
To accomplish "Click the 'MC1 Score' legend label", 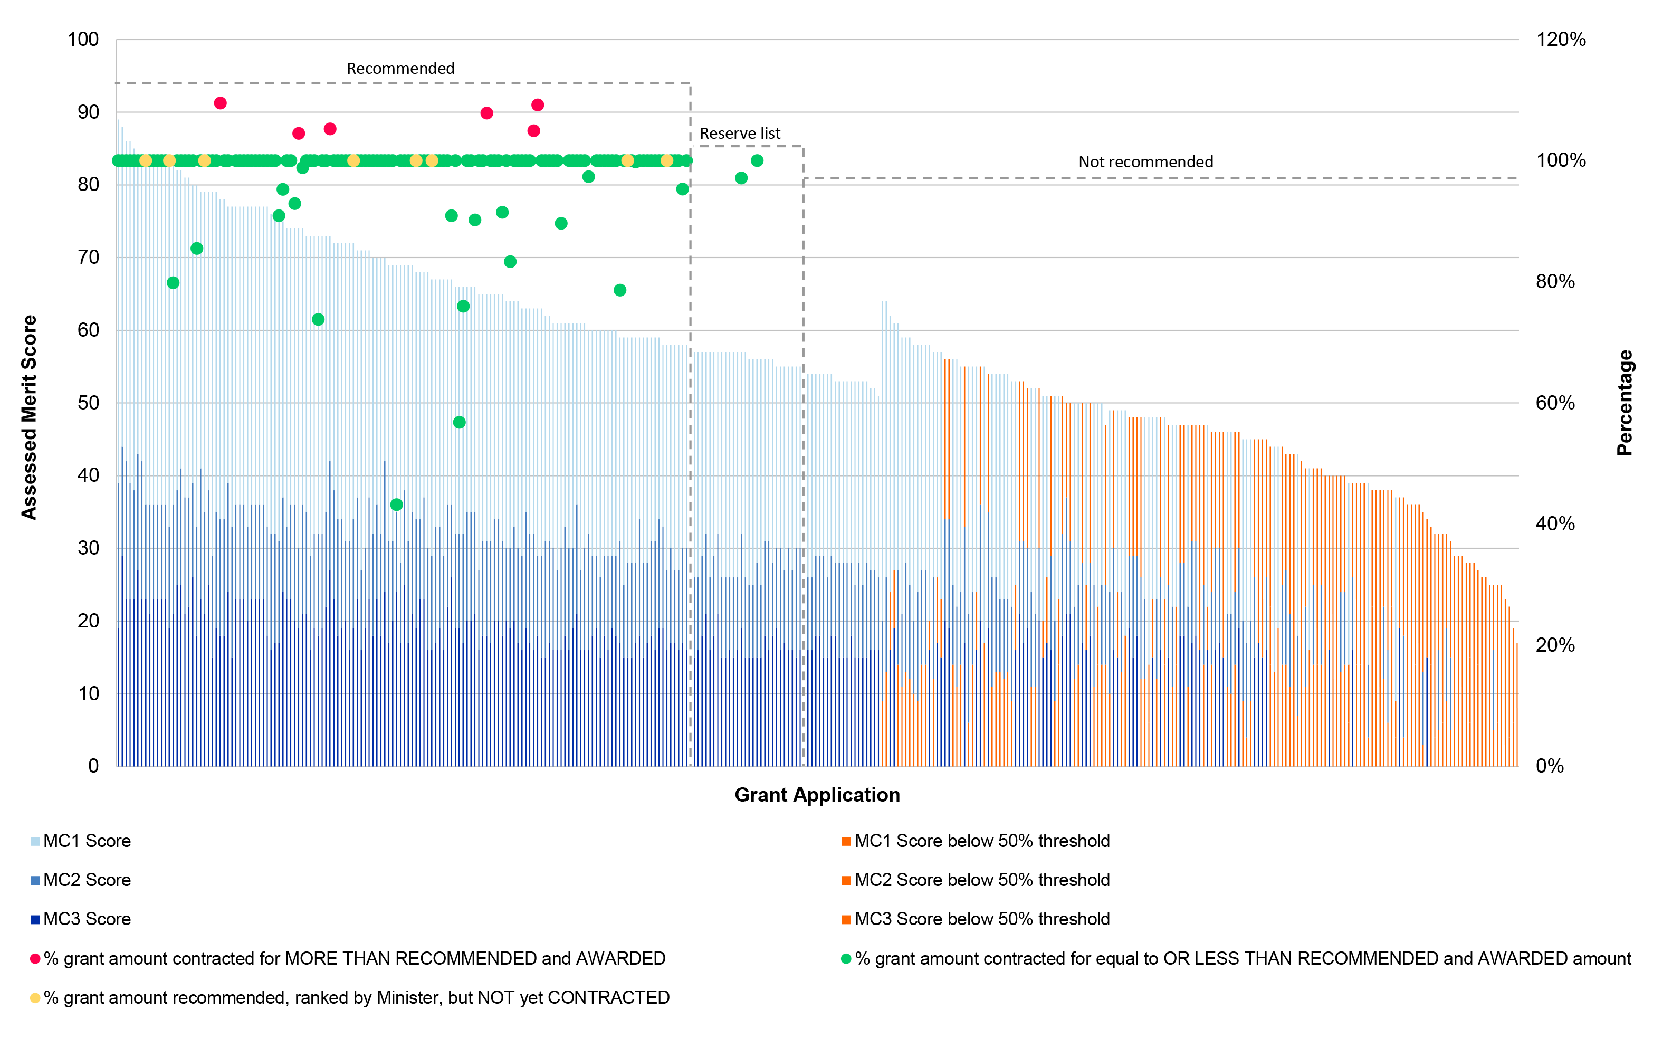I will (x=87, y=841).
